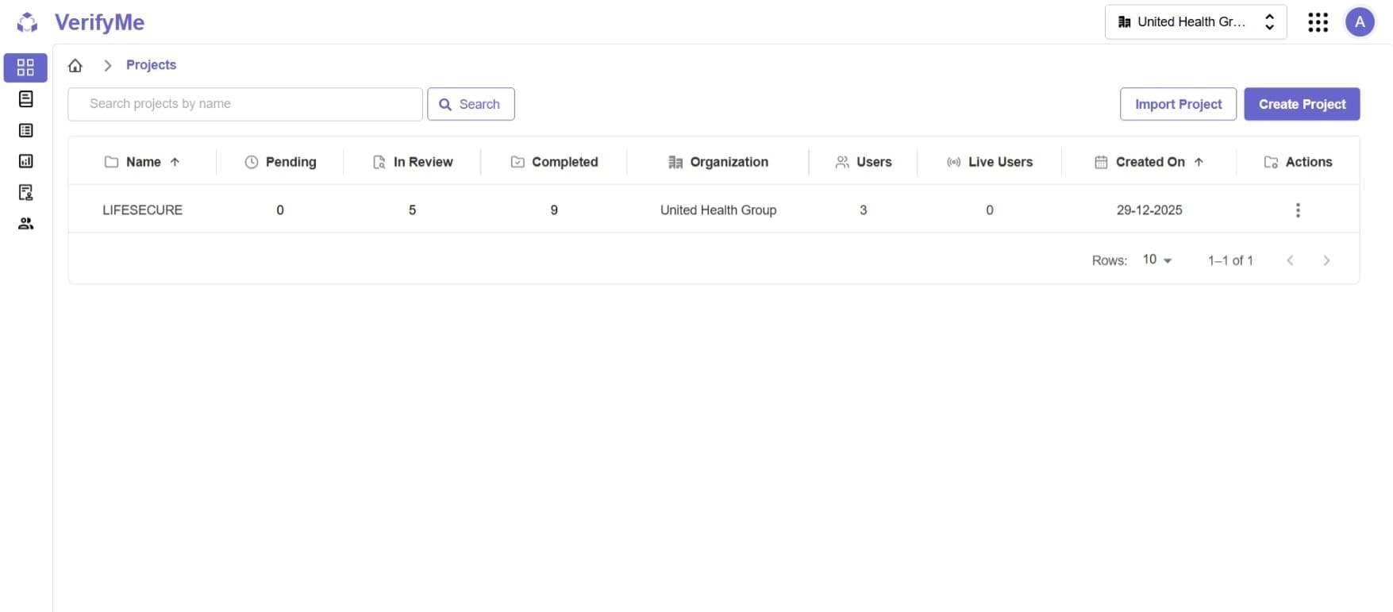Viewport: 1393px width, 612px height.
Task: Sort by Organization column header
Action: pos(718,162)
